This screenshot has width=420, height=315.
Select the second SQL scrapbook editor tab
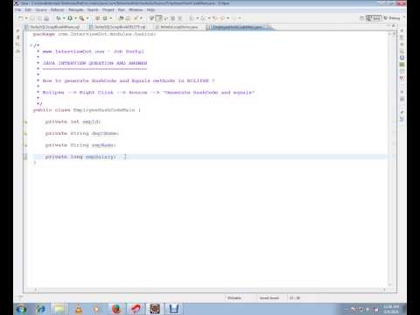coord(118,27)
